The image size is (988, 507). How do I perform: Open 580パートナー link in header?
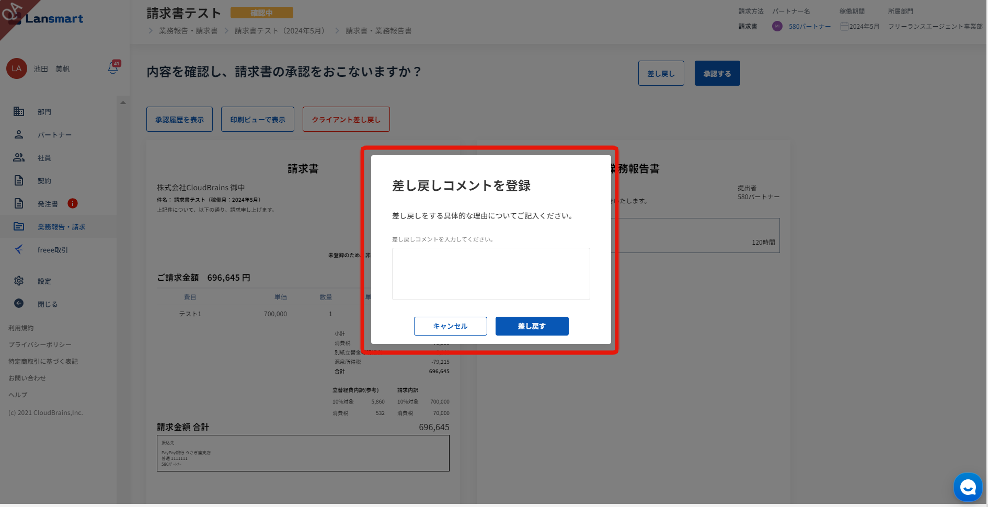point(810,26)
